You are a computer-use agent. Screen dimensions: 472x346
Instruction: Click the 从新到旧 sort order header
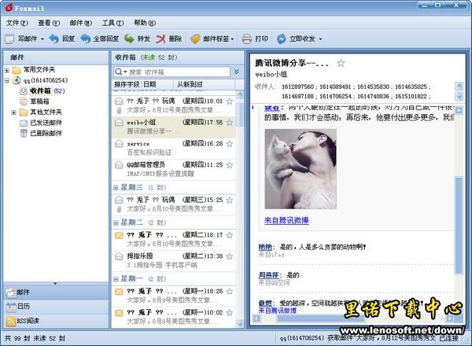204,84
